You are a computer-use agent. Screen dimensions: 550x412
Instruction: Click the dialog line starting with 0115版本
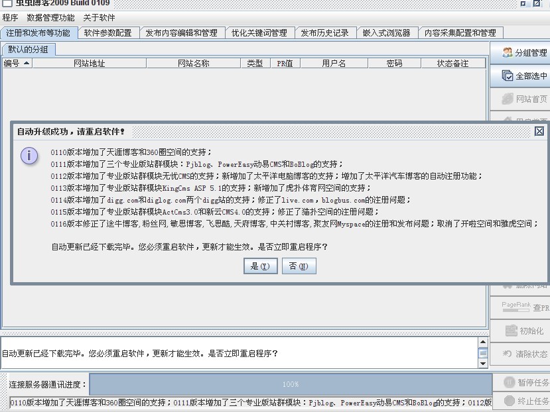coord(215,211)
